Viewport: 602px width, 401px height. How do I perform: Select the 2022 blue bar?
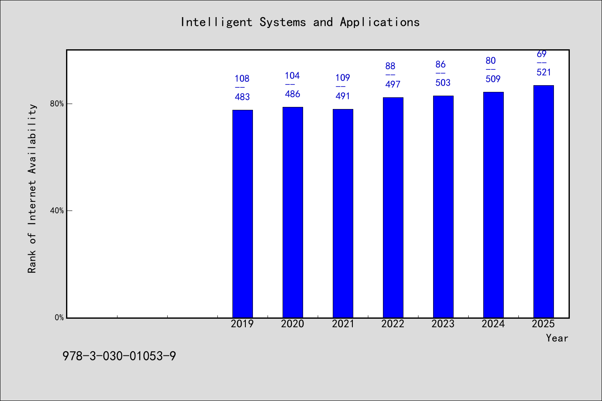(393, 208)
